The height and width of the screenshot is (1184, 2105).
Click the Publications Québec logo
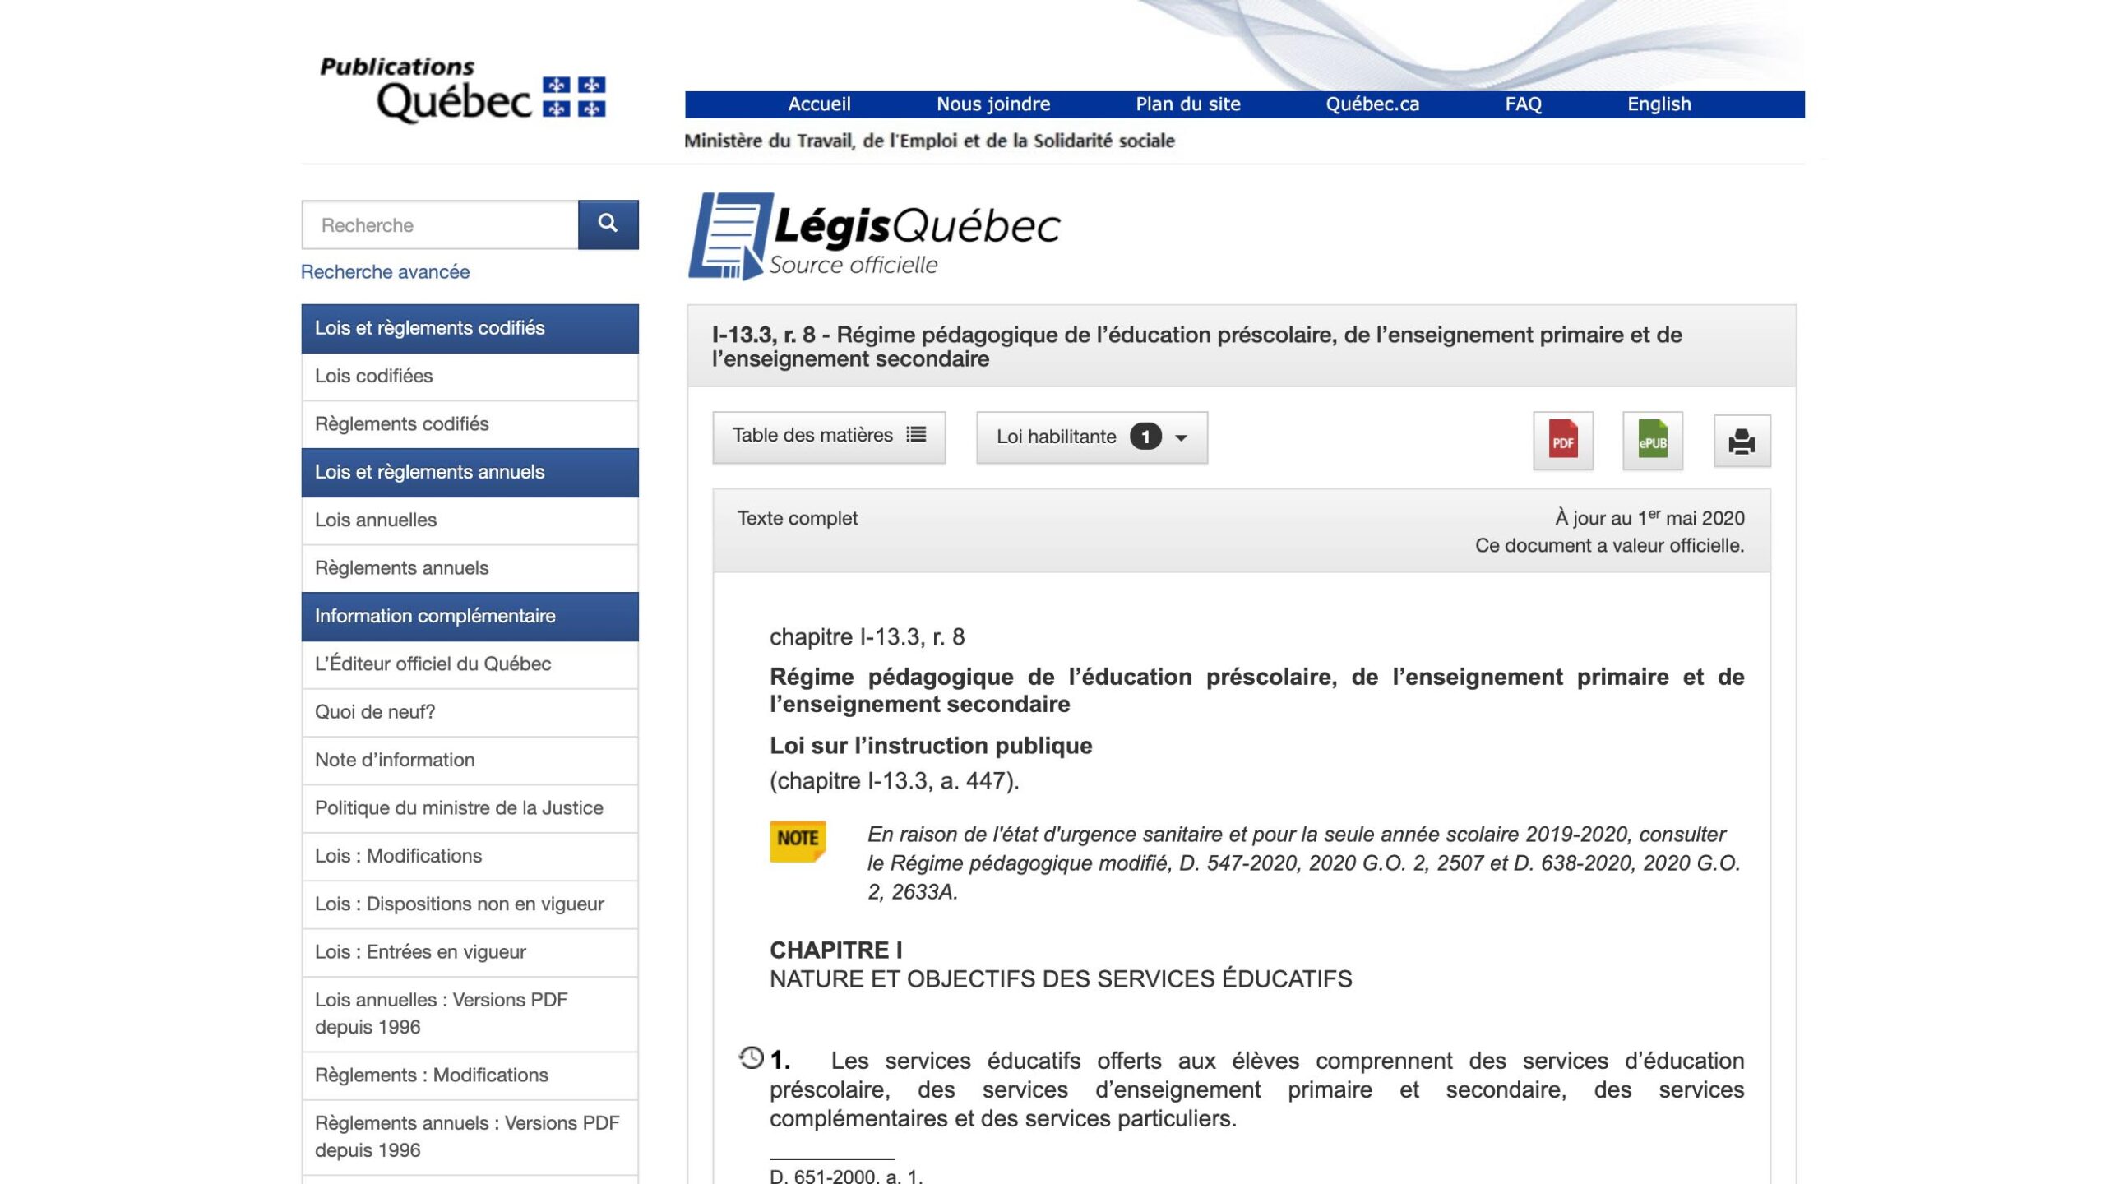click(463, 89)
